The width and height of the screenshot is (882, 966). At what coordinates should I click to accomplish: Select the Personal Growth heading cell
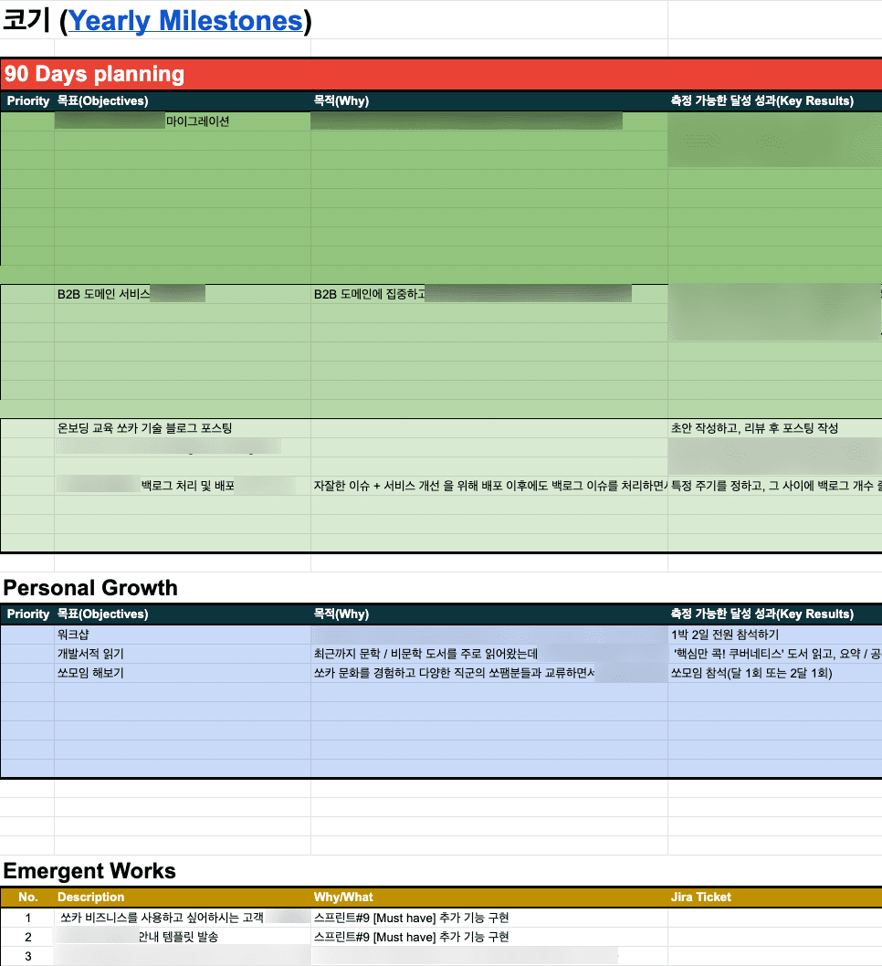(x=90, y=588)
